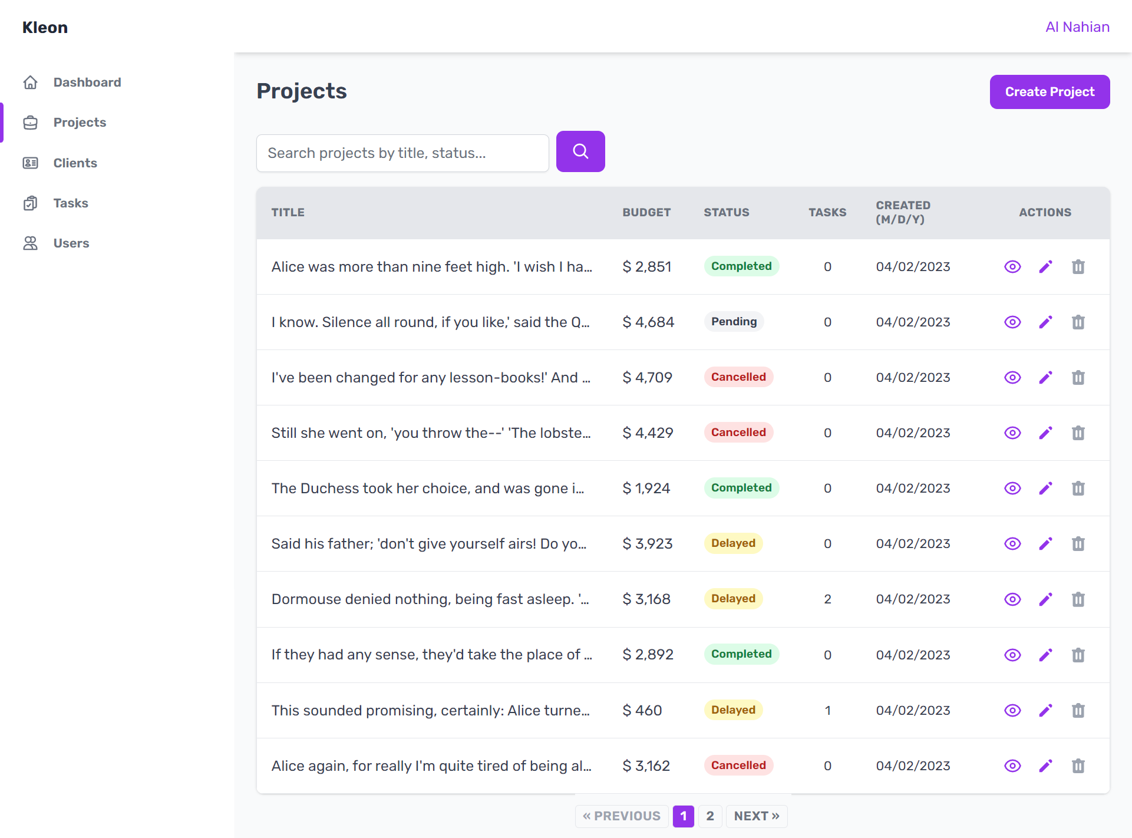Go to Clients in sidebar

[75, 163]
